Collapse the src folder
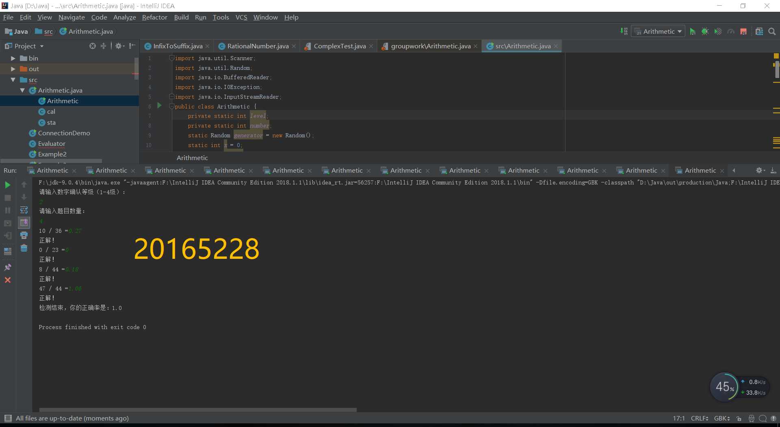 click(x=13, y=80)
